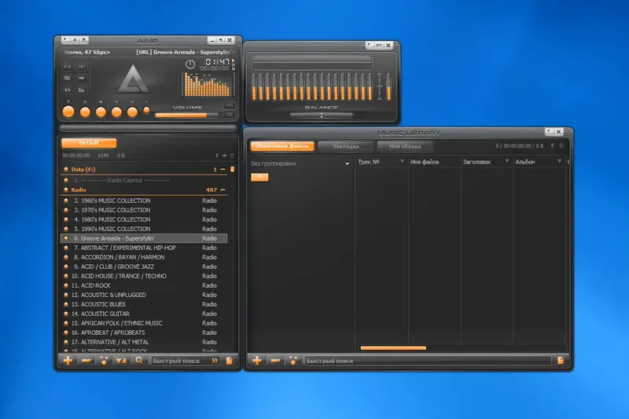Switch to the Закладки tab in Music Library

tap(346, 146)
